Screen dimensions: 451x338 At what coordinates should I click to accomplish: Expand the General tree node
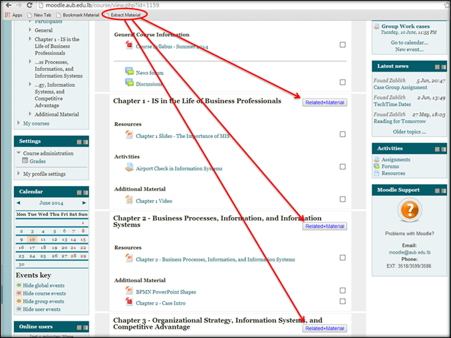pyautogui.click(x=30, y=30)
